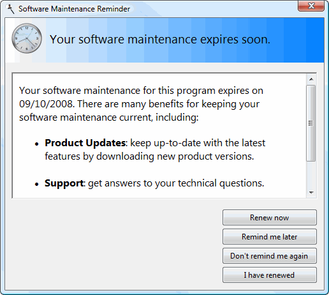Close the Software Maintenance Reminder window
The width and height of the screenshot is (329, 295).
(x=311, y=6)
